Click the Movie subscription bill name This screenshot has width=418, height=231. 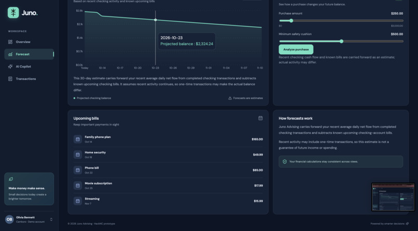99,183
